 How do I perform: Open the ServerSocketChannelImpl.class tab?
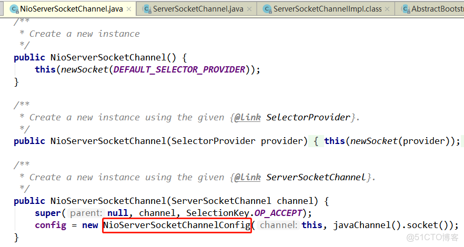click(x=326, y=9)
